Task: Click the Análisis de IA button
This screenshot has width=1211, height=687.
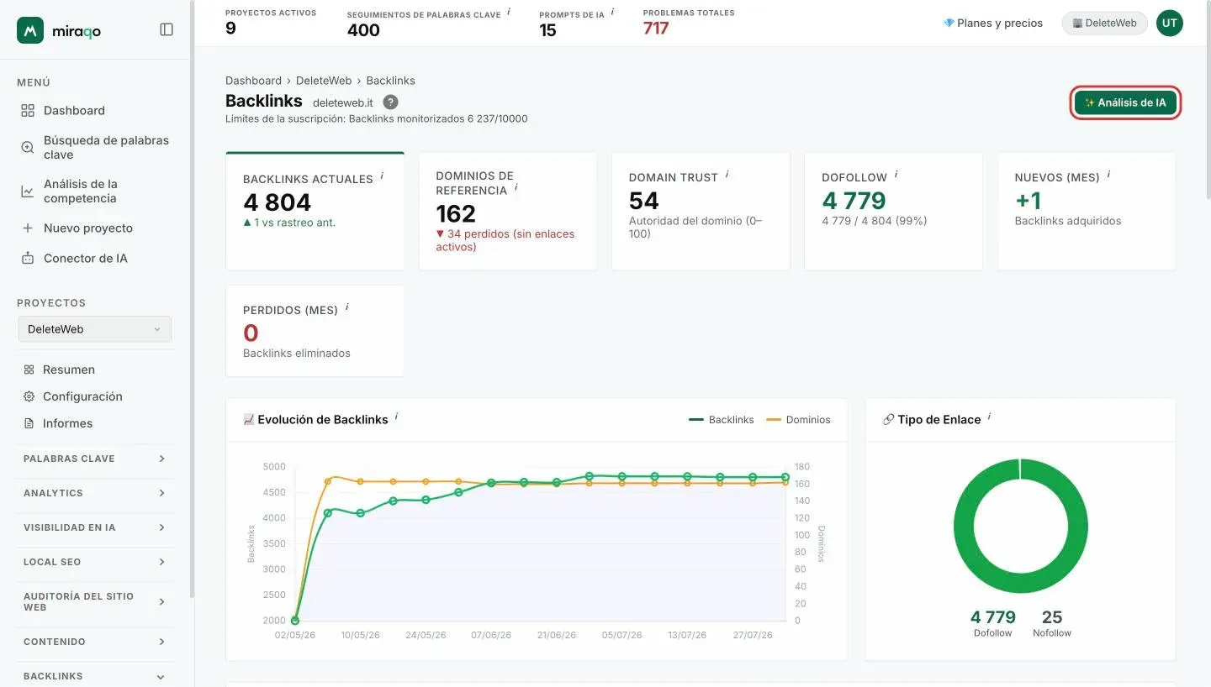Action: point(1125,103)
